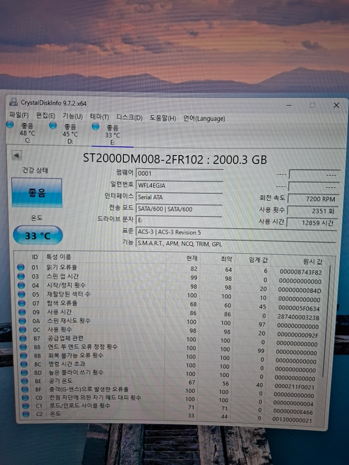This screenshot has height=465, width=349.
Task: Open the 기능(U) menu
Action: pos(73,116)
